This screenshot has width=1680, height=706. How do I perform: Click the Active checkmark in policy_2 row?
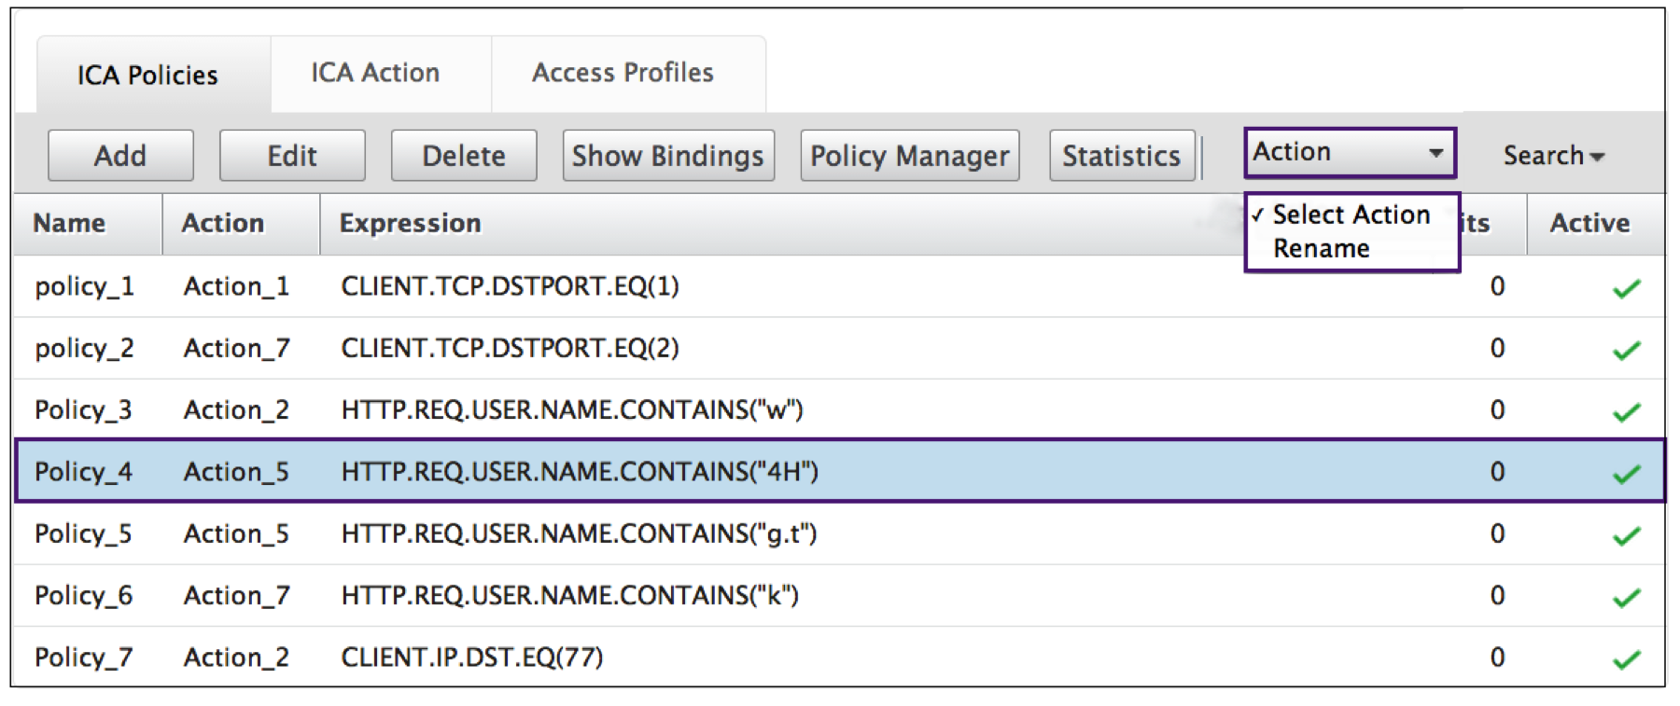pos(1626,350)
